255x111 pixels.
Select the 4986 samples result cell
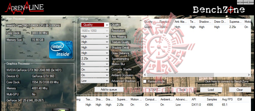point(210,105)
